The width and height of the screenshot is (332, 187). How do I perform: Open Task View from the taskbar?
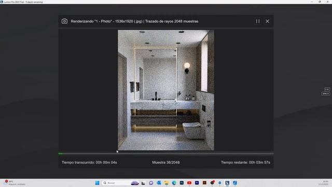(143, 183)
